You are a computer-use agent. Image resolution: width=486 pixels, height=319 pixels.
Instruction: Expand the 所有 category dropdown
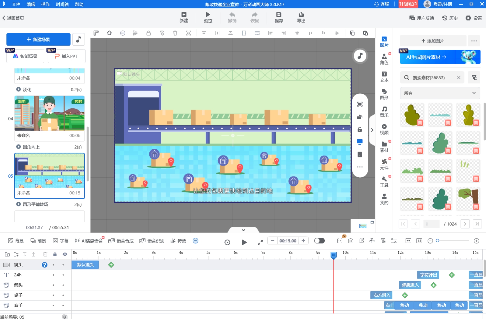440,93
